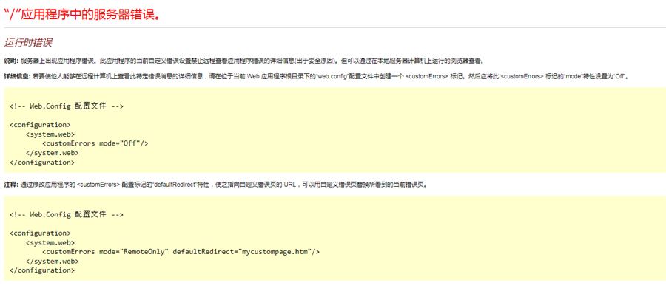The height and width of the screenshot is (297, 666).
Task: Click the bold 说明: label
Action: click(11, 61)
